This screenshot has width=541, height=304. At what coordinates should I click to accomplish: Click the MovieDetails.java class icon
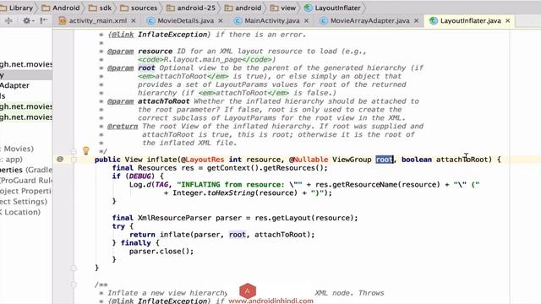150,20
